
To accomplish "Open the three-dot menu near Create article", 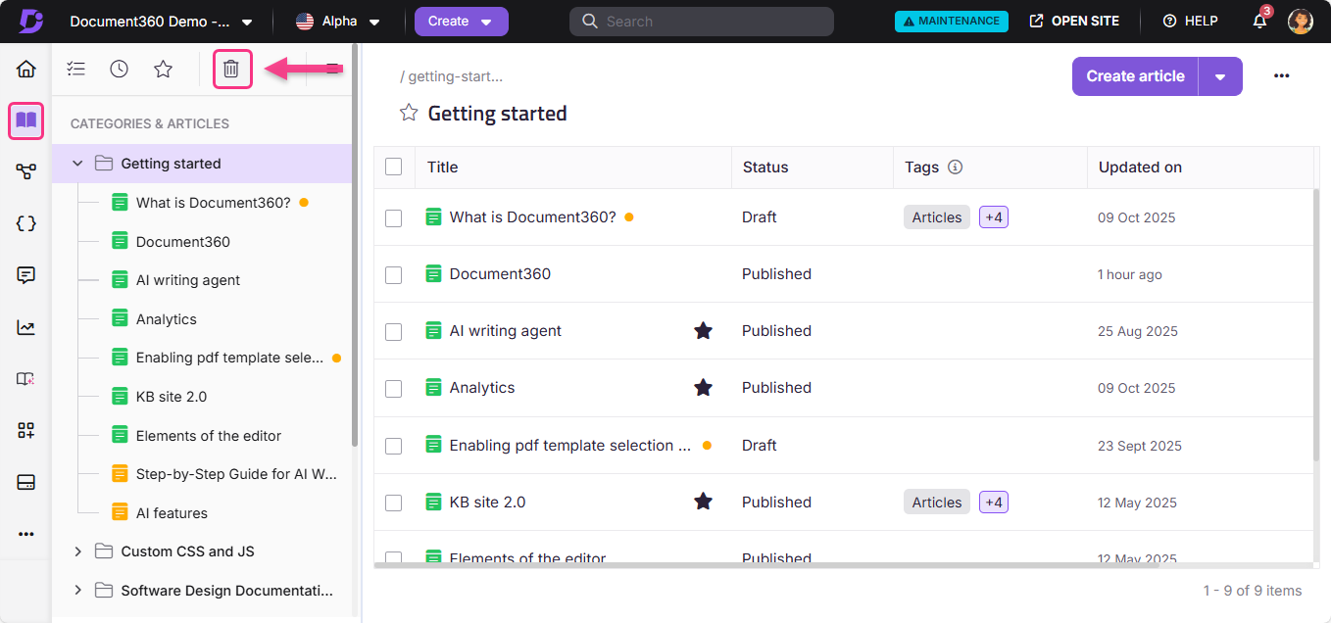I will click(1282, 75).
